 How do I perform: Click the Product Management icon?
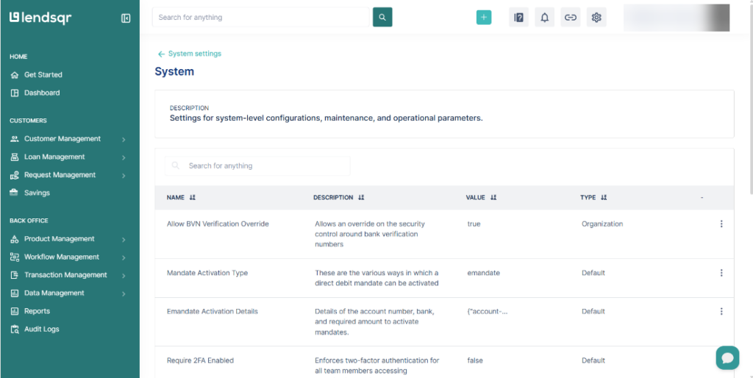coord(15,239)
